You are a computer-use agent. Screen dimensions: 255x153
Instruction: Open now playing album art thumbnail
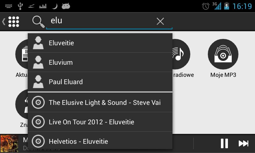pos(9,143)
